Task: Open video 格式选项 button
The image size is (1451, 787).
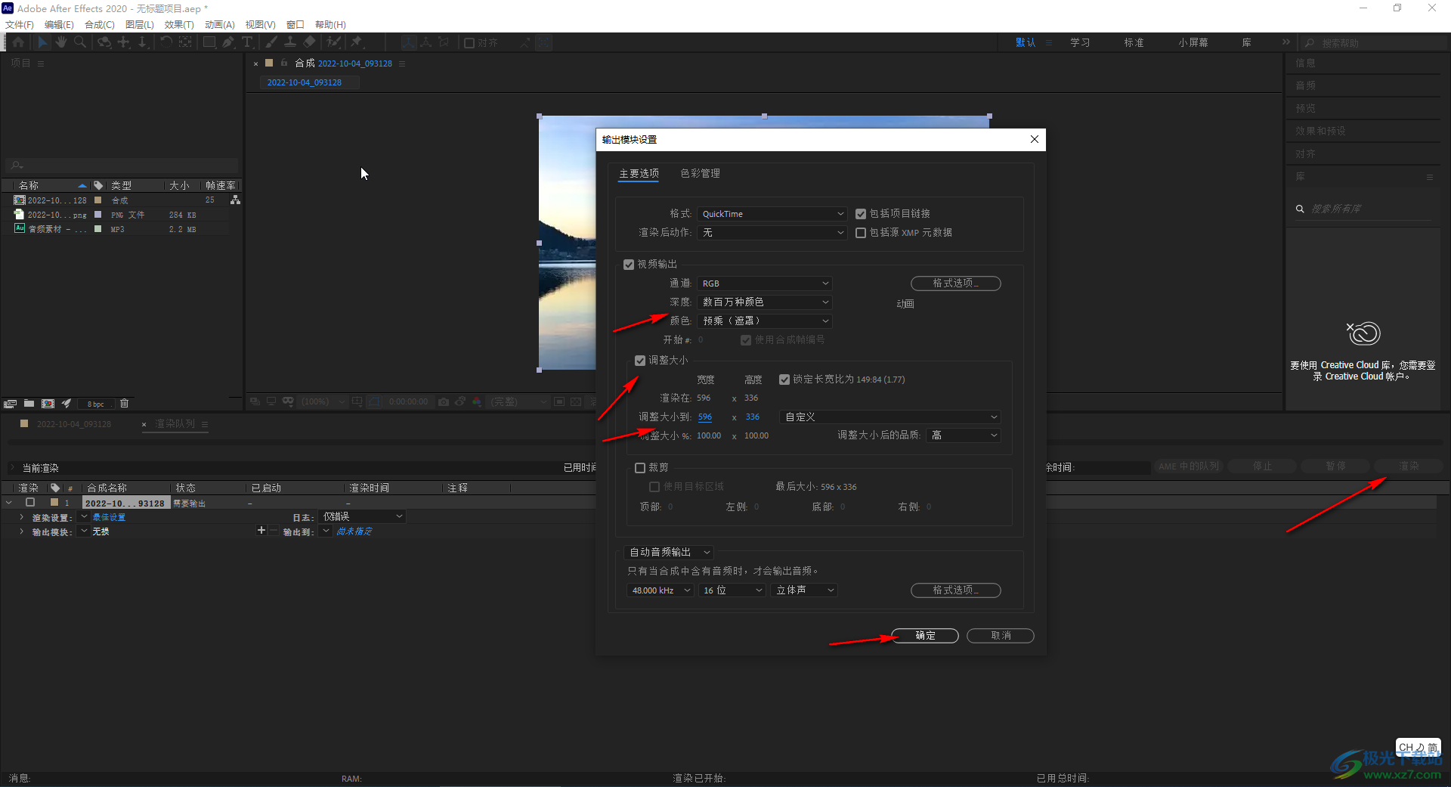Action: pyautogui.click(x=955, y=284)
